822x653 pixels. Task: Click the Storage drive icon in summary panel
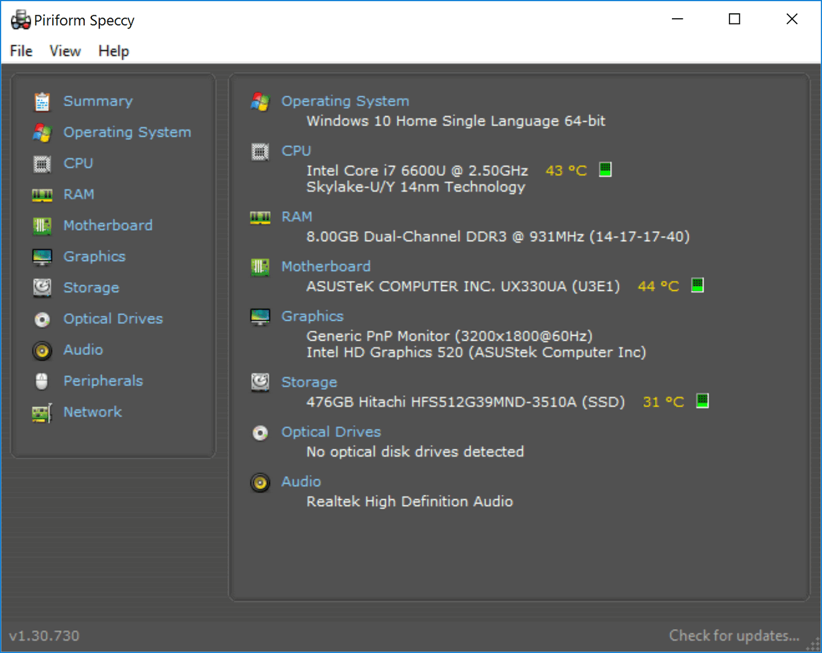(x=260, y=382)
